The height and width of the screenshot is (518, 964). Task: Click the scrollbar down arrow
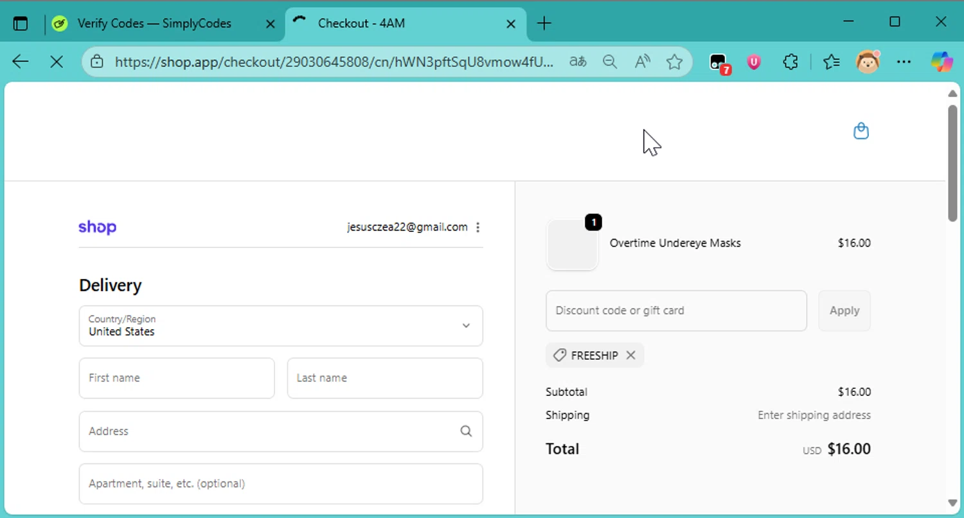tap(952, 503)
